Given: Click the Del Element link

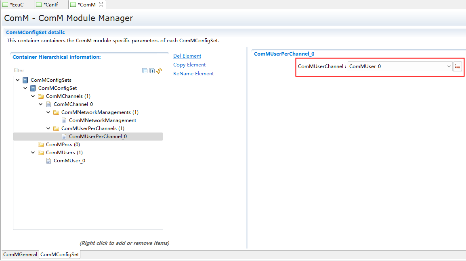Looking at the screenshot, I should 187,56.
